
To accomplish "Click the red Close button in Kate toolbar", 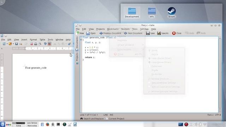I will [x=177, y=33].
